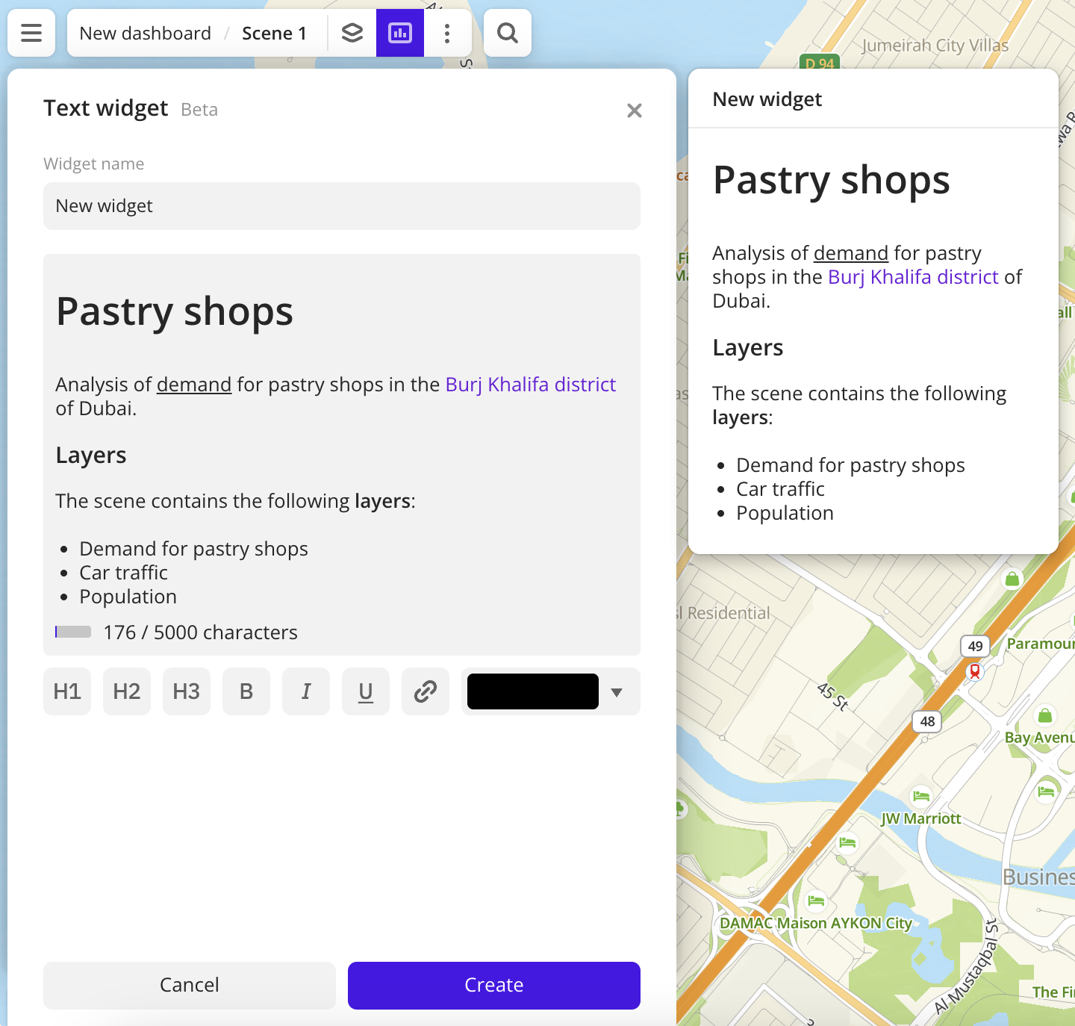1075x1026 pixels.
Task: Select the widgets panel icon
Action: [x=400, y=33]
